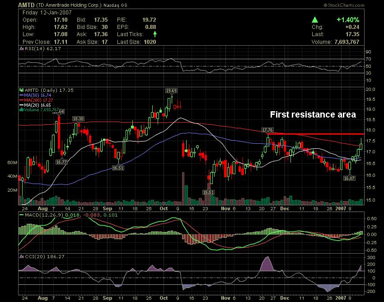Click the +1.40% percent change
Viewport: 384px width, 302px height.
(348, 20)
